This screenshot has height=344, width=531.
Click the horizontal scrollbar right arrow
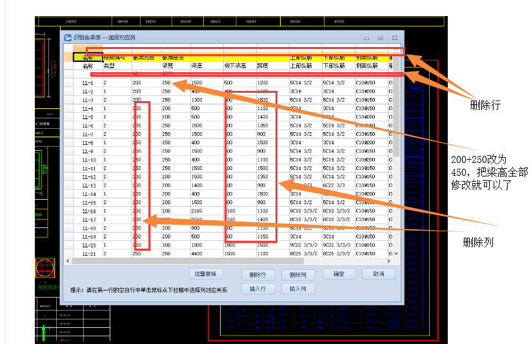(x=388, y=261)
